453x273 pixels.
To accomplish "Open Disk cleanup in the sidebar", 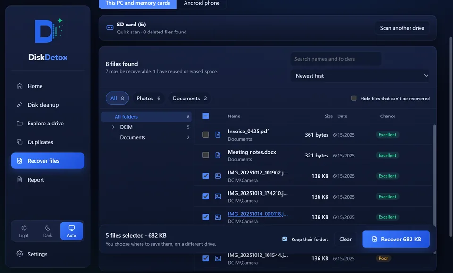I will click(48, 105).
